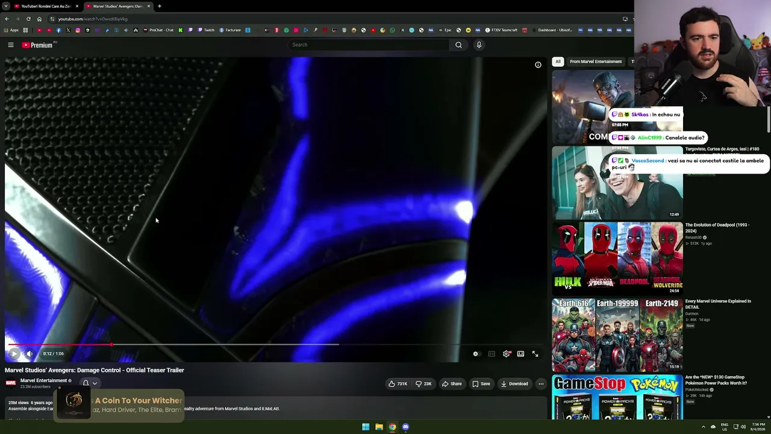
Task: Open the notification bell dropdown for Marvel Entertainment
Action: 89,383
